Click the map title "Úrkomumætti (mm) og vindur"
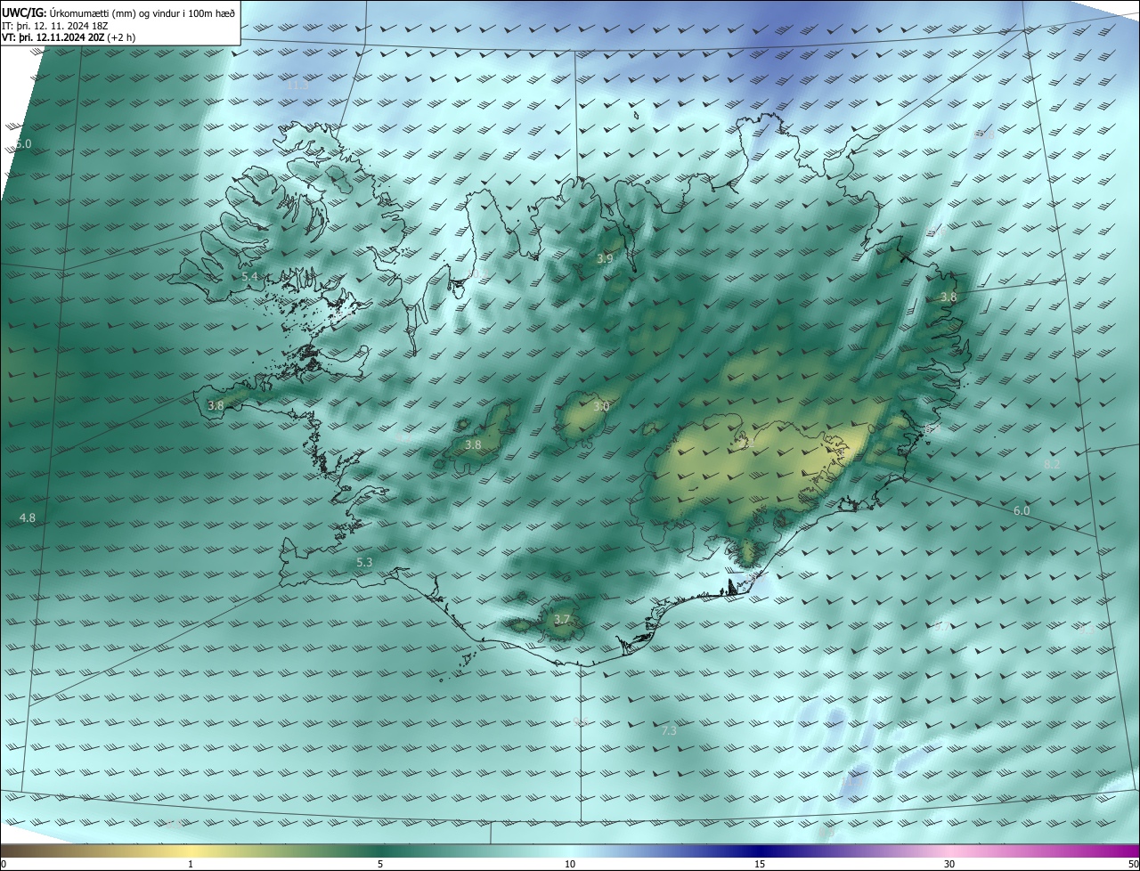1140x871 pixels. (113, 12)
